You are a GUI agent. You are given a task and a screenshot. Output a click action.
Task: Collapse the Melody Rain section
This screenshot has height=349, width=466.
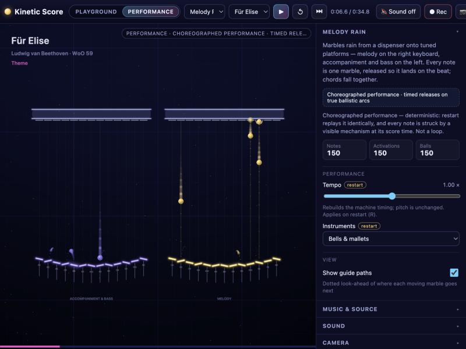pos(391,32)
